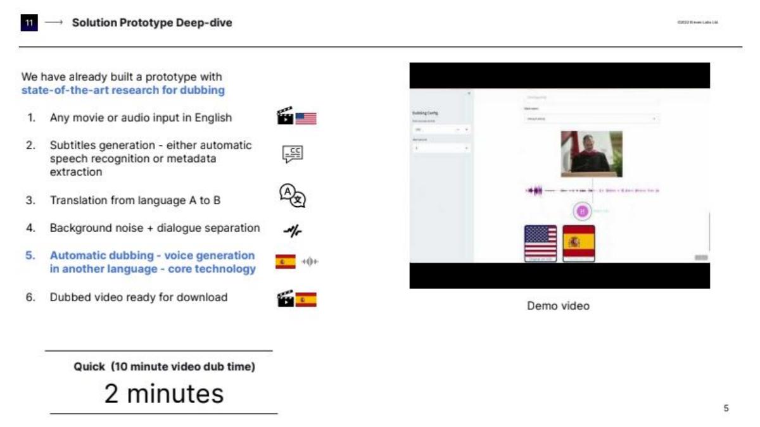Viewport: 760px width, 427px height.
Task: Click the small grey button at demo's bottom-right
Action: (x=700, y=257)
